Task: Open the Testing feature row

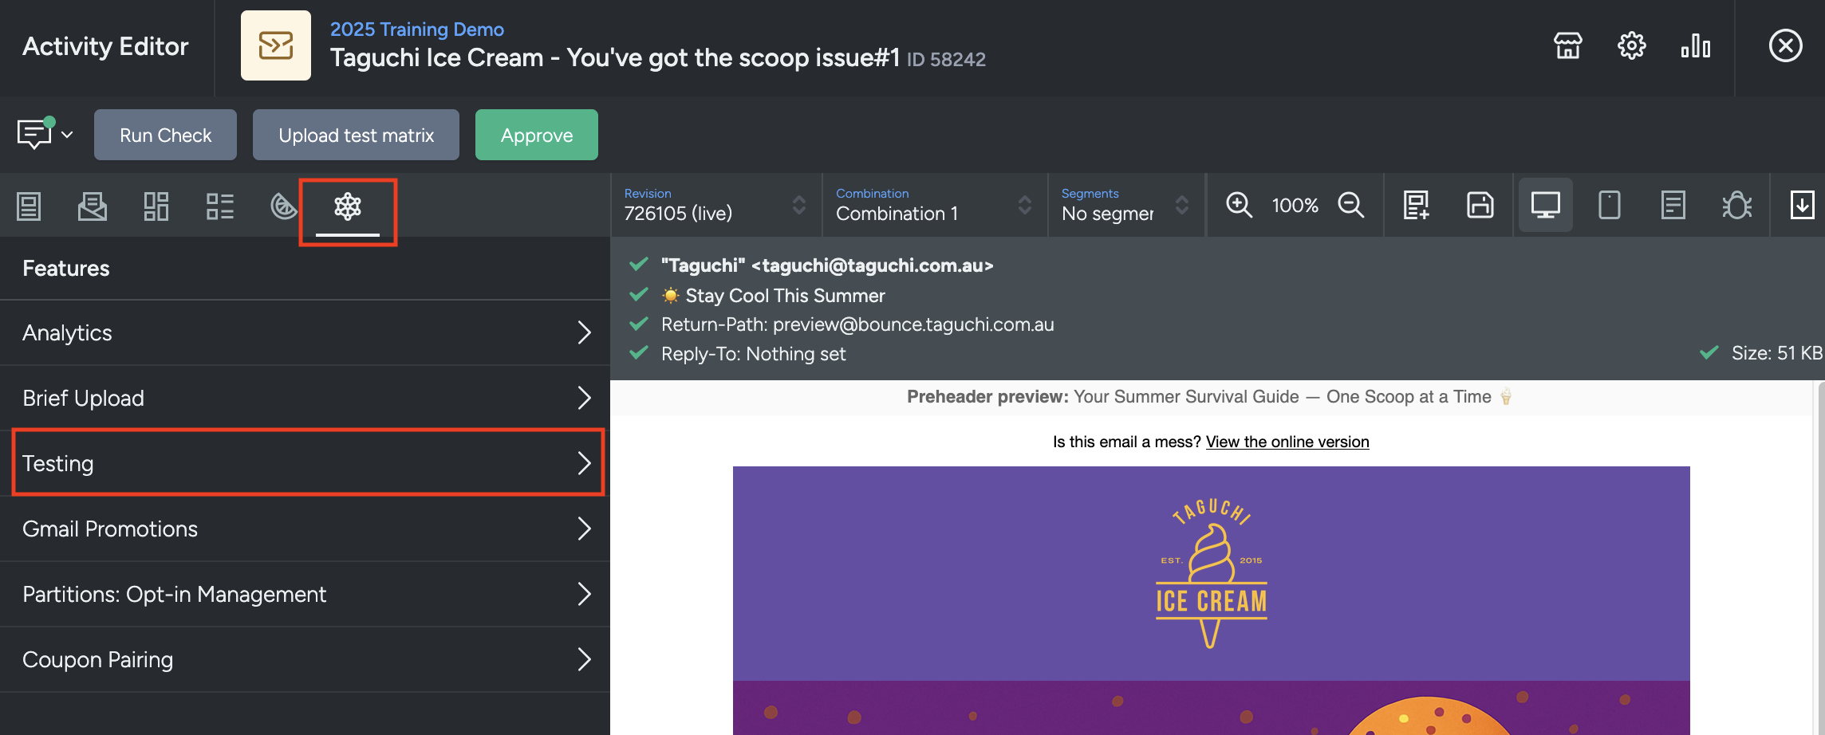Action: [305, 464]
